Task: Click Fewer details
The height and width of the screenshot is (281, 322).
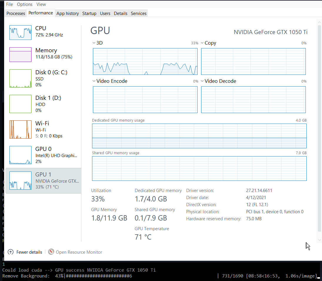Action: click(x=28, y=252)
